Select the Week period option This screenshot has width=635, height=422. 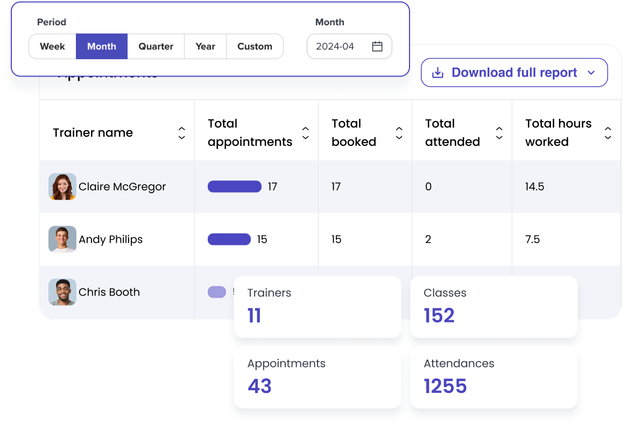click(52, 46)
